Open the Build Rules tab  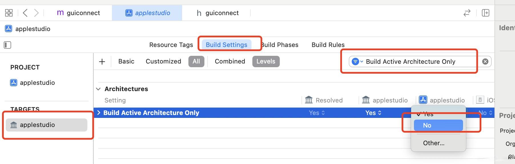pos(328,45)
